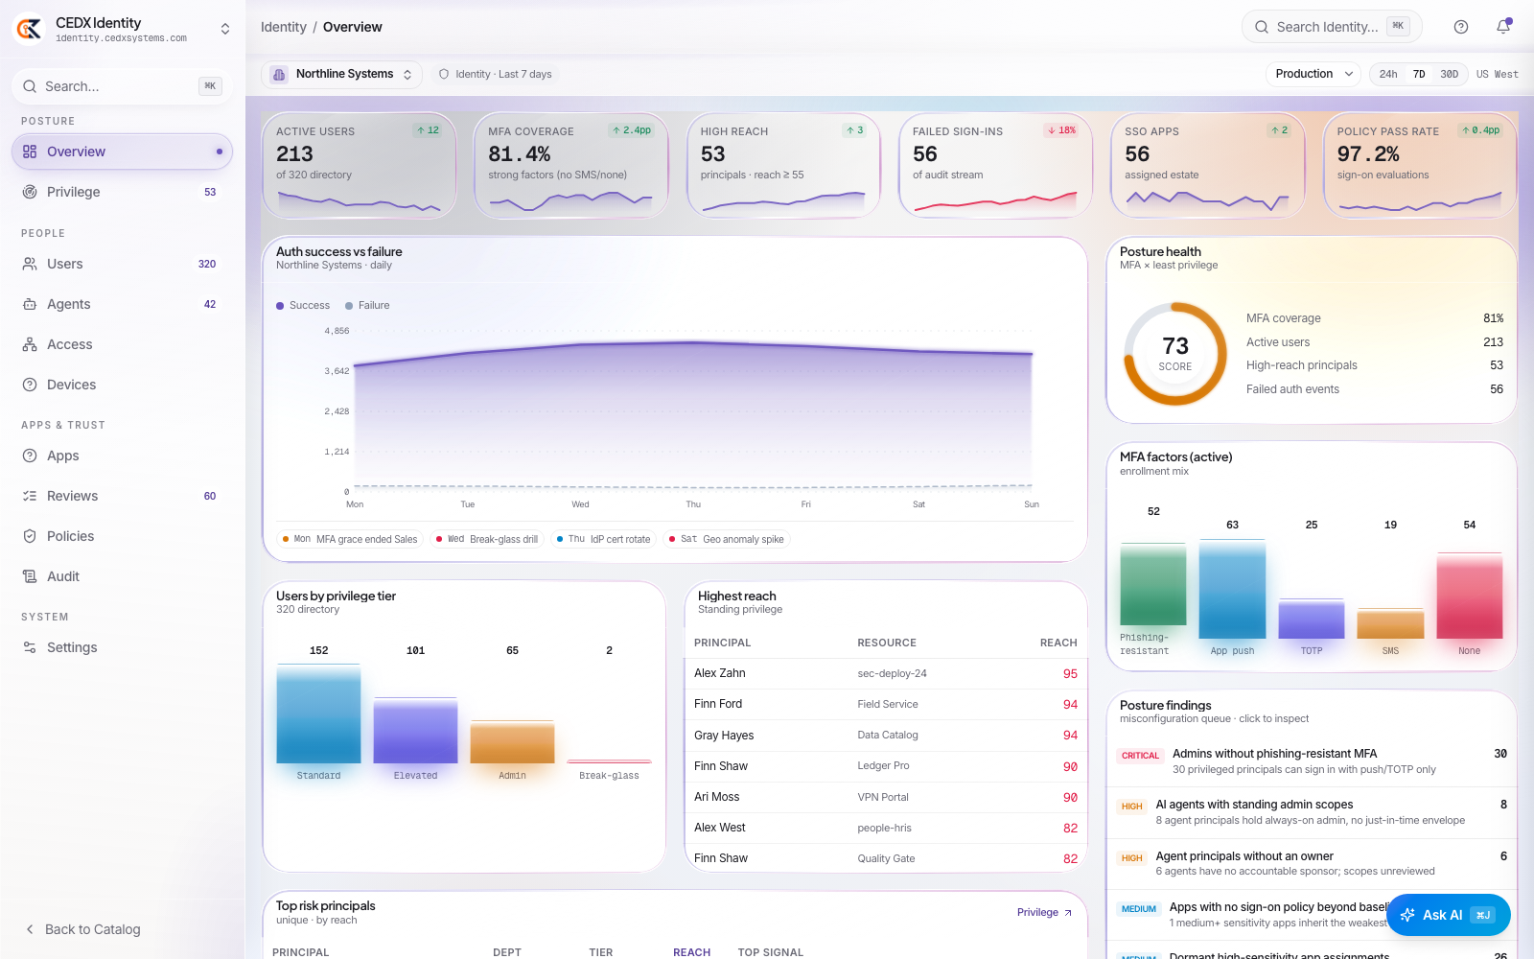Click the Audit log icon
This screenshot has width=1534, height=959.
click(30, 576)
